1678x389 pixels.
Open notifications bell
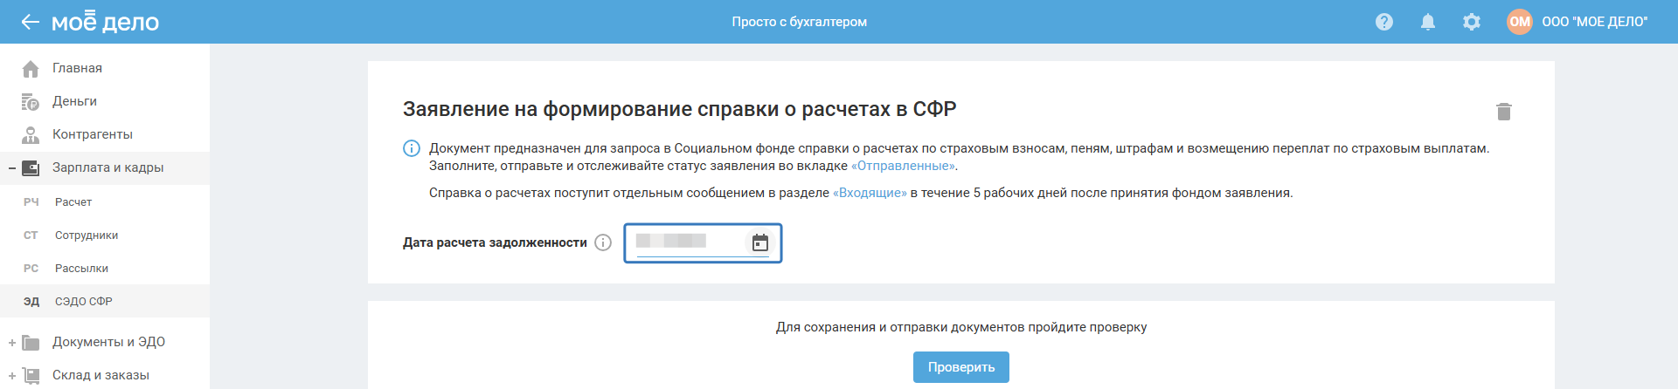click(x=1428, y=22)
